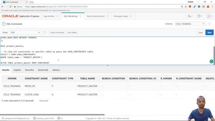Click CONSTRAINT_NAME column header
The height and width of the screenshot is (121, 215).
tap(36, 78)
